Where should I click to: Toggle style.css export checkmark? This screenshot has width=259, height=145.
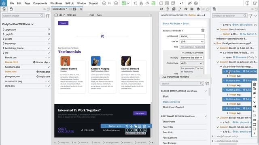tap(49, 86)
